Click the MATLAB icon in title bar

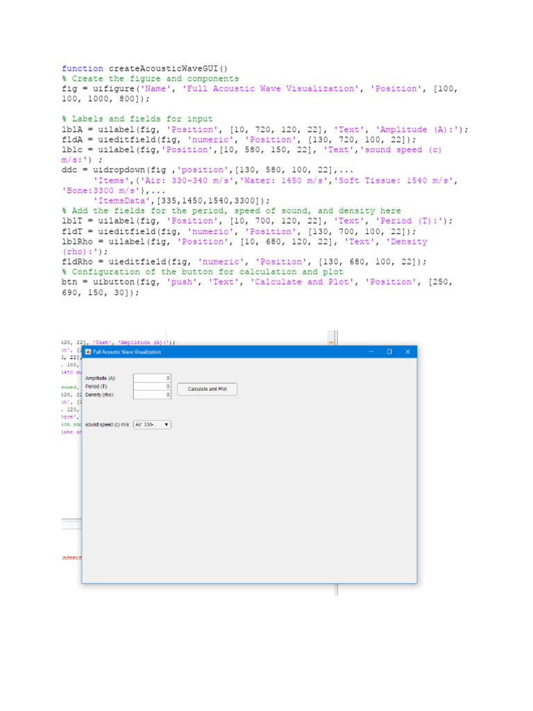click(x=88, y=352)
